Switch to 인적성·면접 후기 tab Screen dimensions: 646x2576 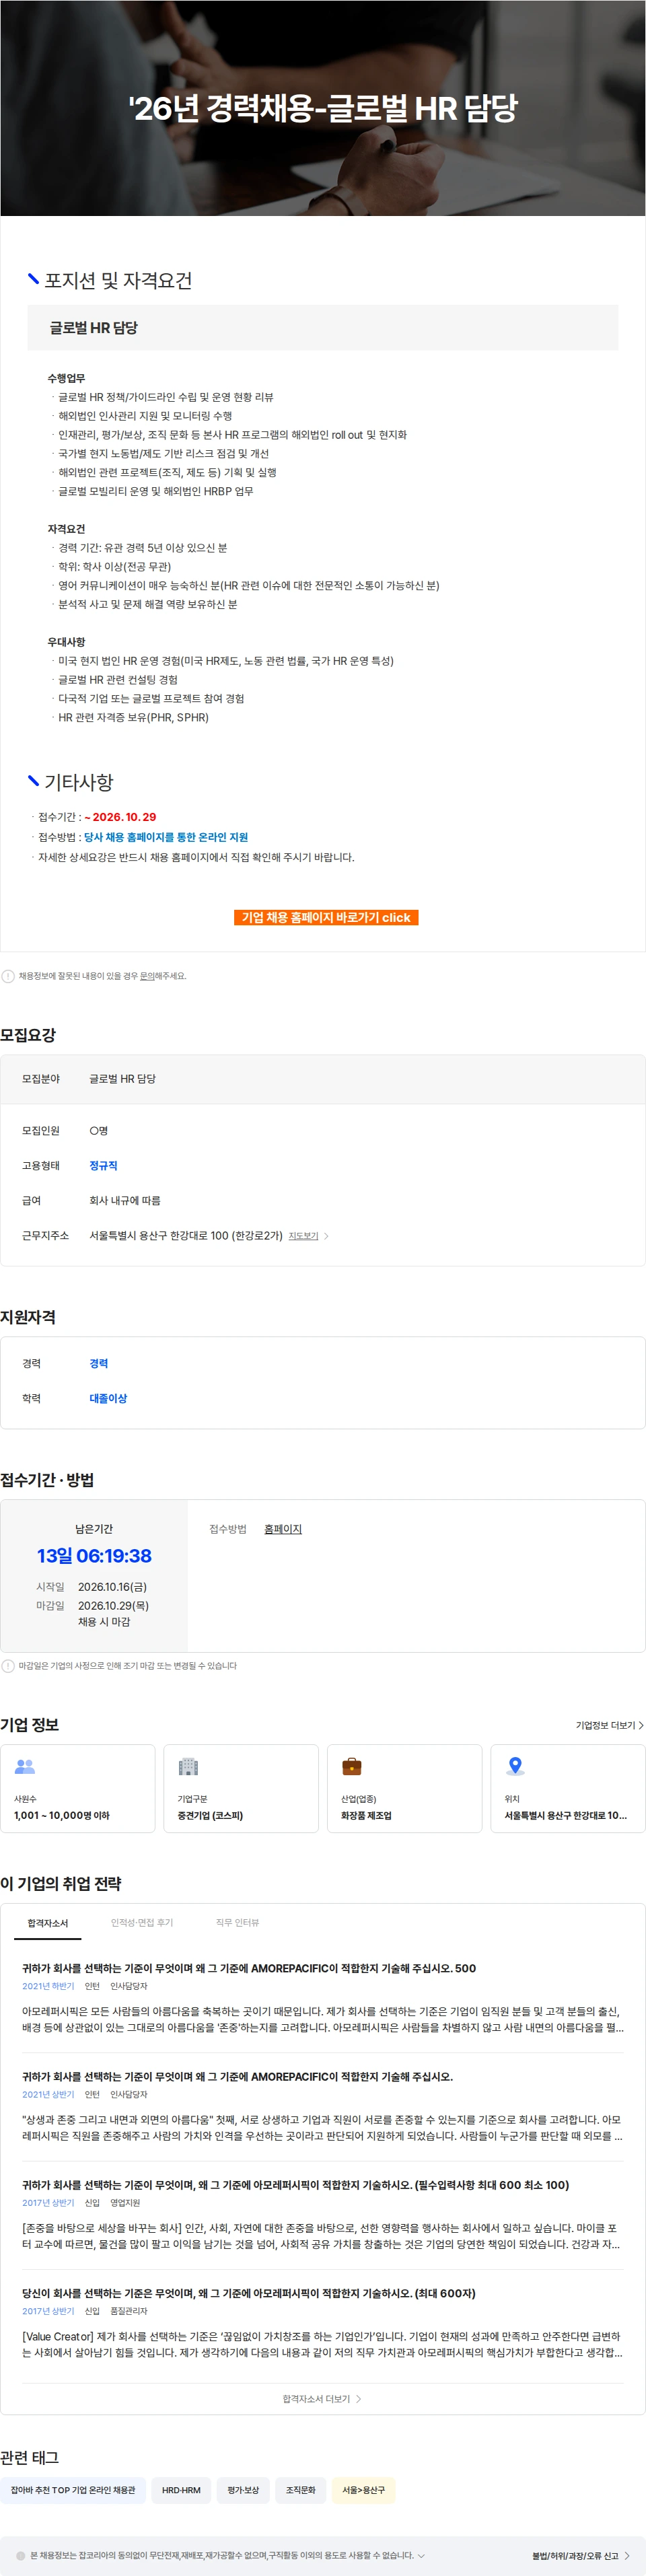[x=142, y=1923]
